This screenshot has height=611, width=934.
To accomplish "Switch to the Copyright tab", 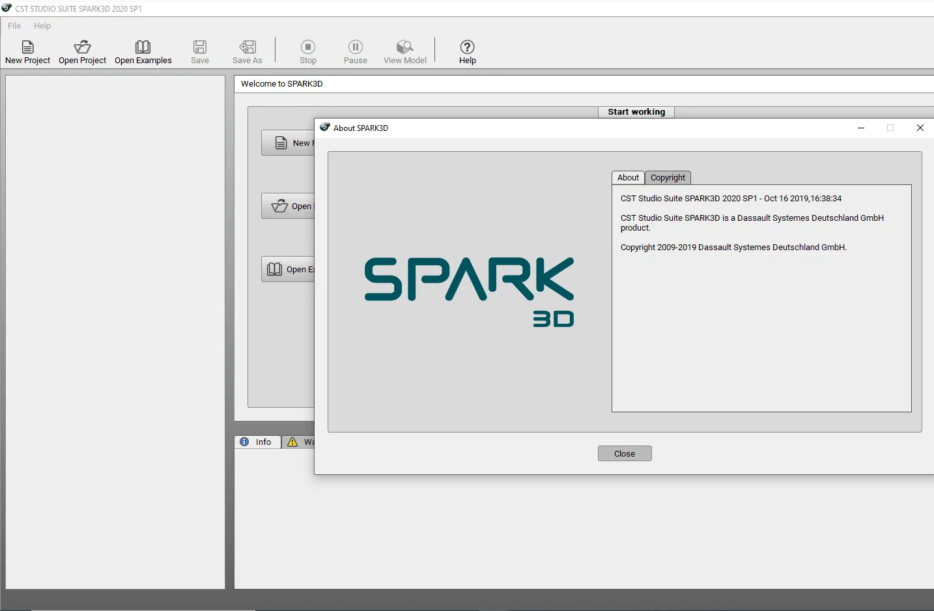I will tap(668, 178).
